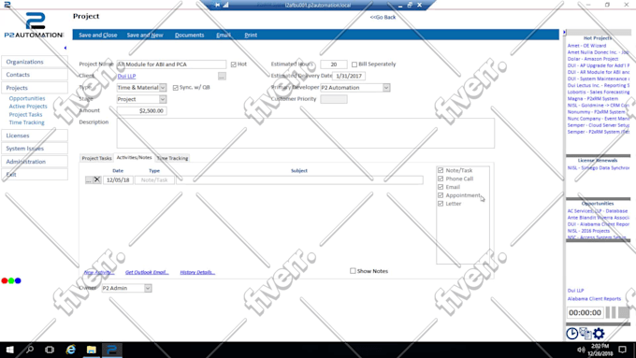
Task: Switch to Project Tasks tab
Action: pyautogui.click(x=96, y=158)
